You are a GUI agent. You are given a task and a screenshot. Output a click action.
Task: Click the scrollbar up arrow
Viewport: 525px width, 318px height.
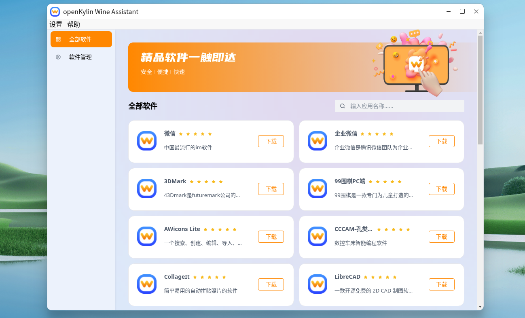pos(480,32)
